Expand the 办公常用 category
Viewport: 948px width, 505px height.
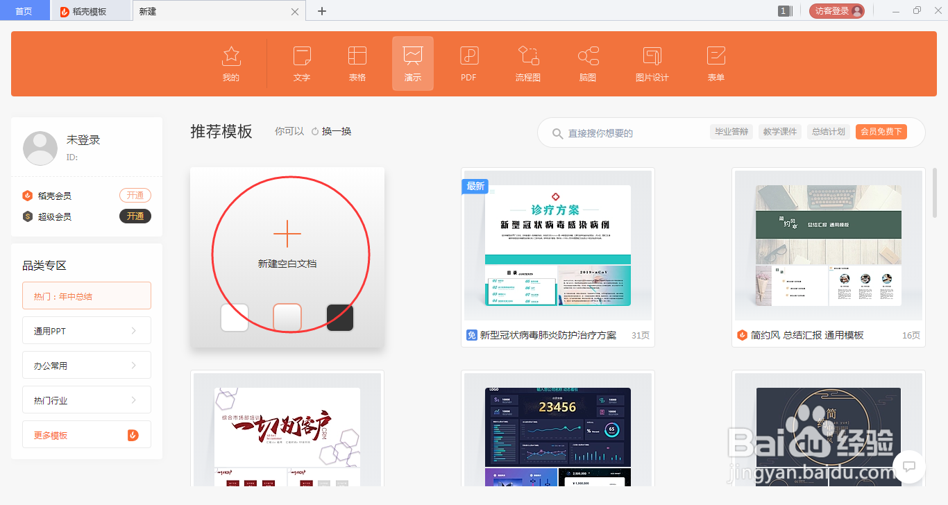pyautogui.click(x=86, y=365)
